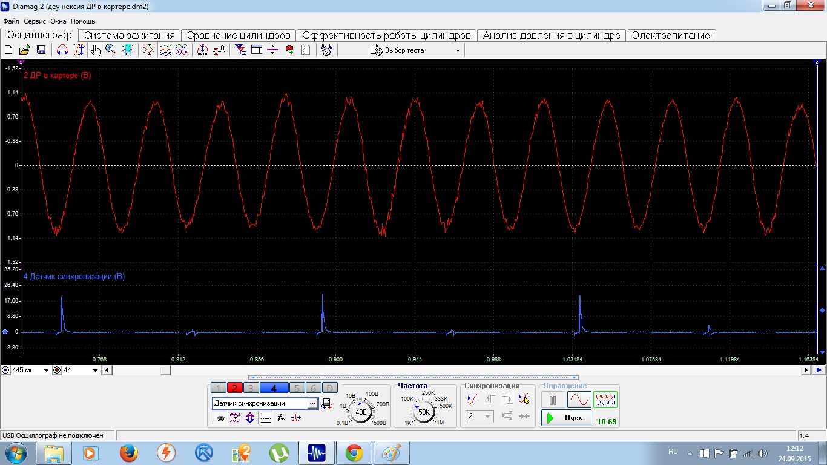
Task: Open Firefox from the Windows taskbar
Action: tap(128, 452)
